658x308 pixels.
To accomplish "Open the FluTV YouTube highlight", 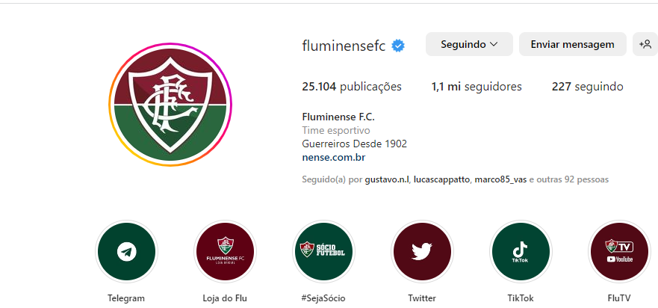I will (x=619, y=252).
